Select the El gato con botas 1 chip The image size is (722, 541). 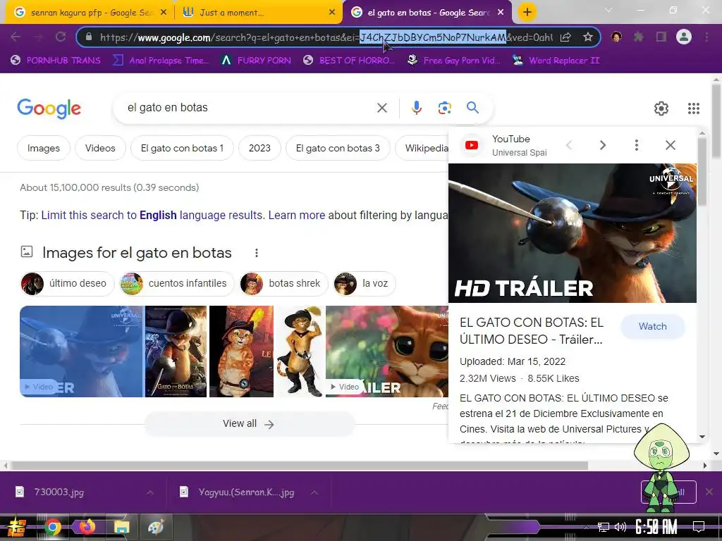tap(182, 148)
